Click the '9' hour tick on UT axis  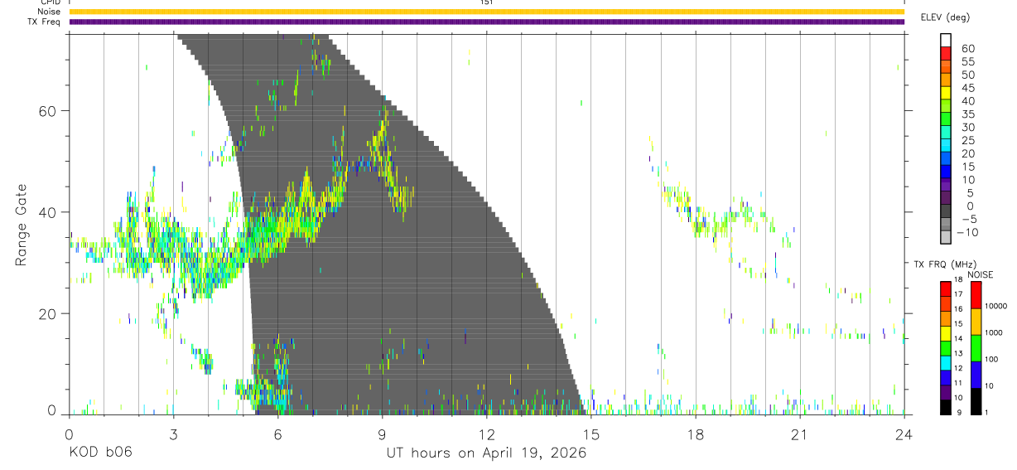[x=382, y=434]
